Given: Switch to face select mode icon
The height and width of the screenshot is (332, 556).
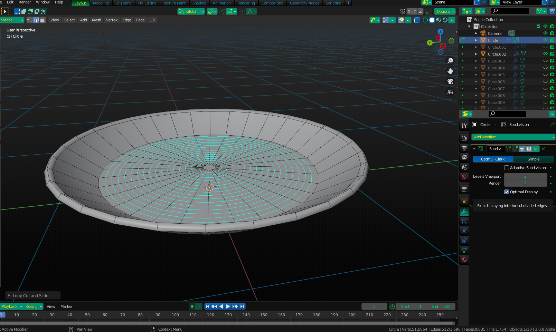Looking at the screenshot, I should pyautogui.click(x=43, y=20).
